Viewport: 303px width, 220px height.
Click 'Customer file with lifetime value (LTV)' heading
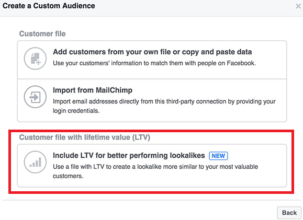tap(85, 137)
